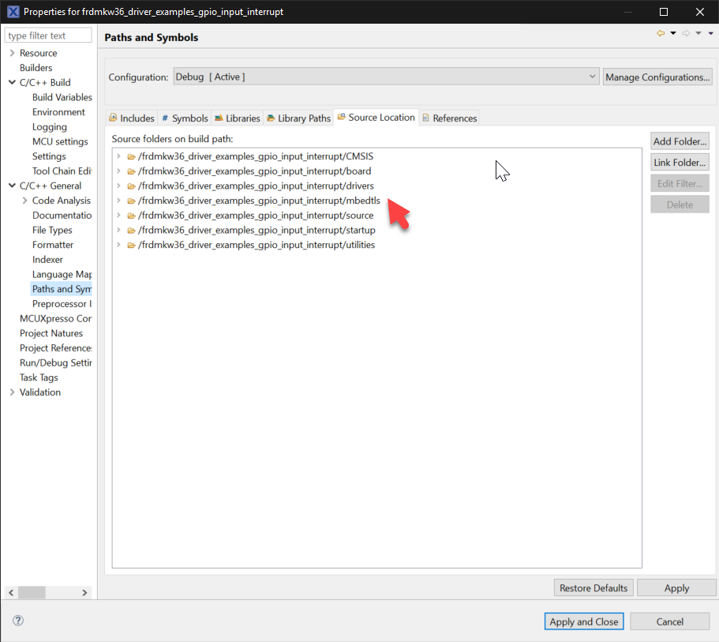Expand the Validation tree node
This screenshot has width=719, height=642.
coord(12,392)
